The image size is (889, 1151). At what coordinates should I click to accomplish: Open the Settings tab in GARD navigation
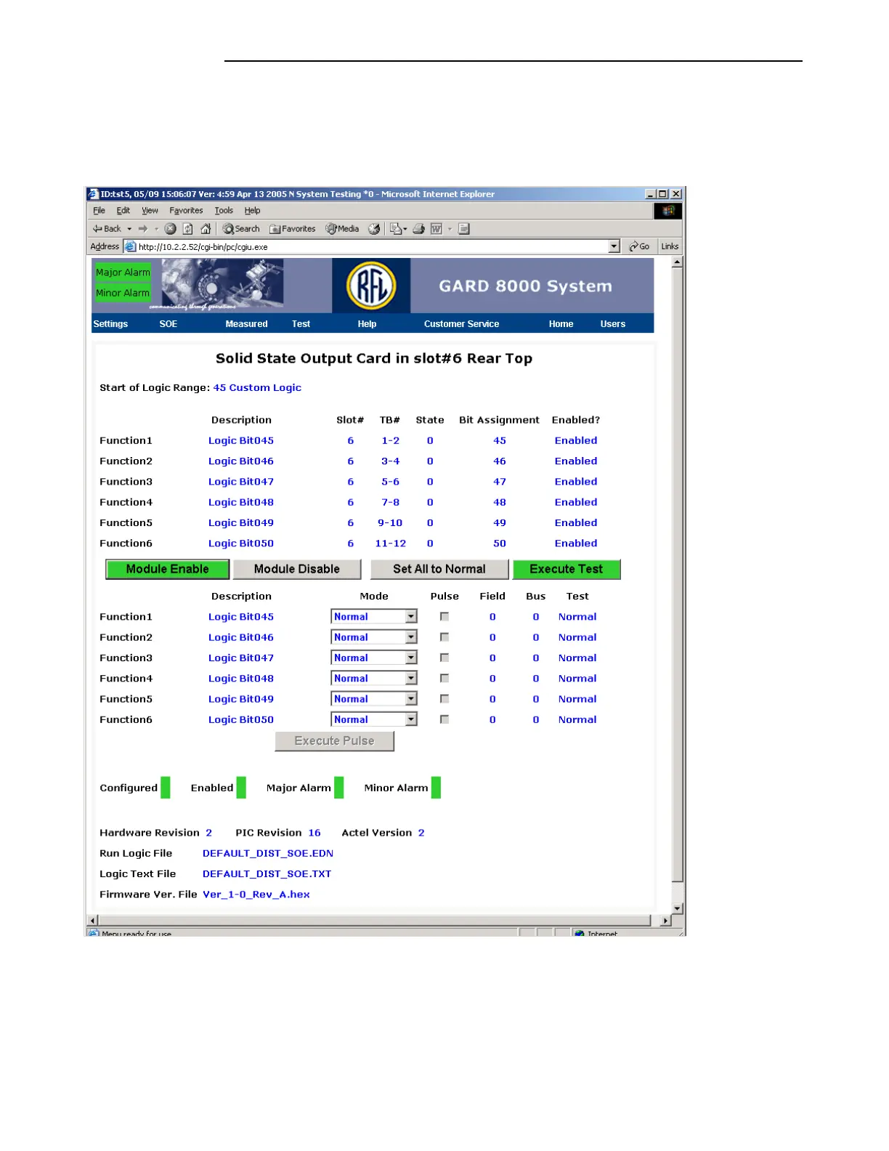click(x=110, y=324)
